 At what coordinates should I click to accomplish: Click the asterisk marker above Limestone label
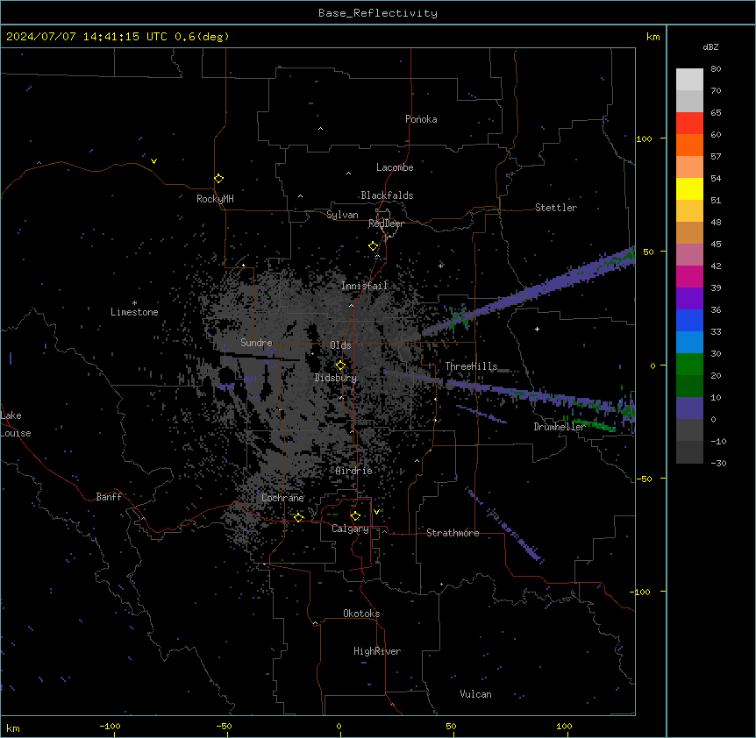pyautogui.click(x=134, y=303)
